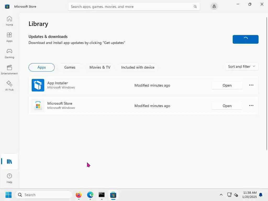The width and height of the screenshot is (268, 201).
Task: Open the AI Hub section
Action: tap(9, 86)
